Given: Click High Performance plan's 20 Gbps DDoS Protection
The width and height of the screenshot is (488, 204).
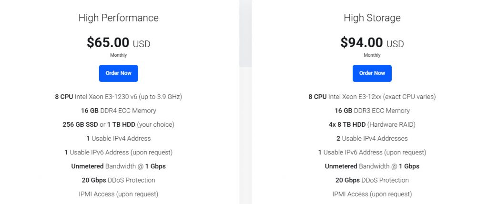Looking at the screenshot, I should point(118,180).
